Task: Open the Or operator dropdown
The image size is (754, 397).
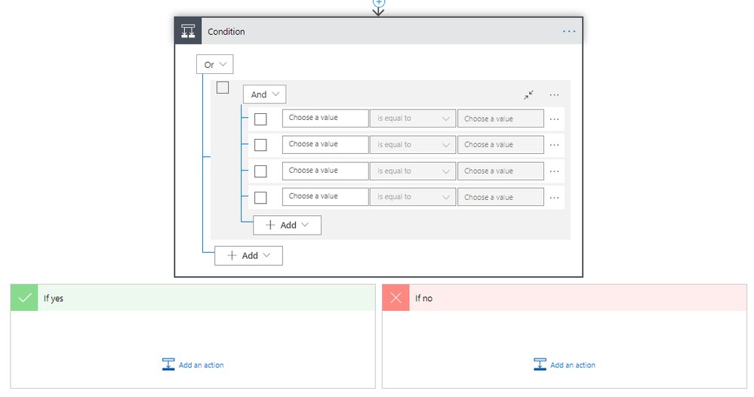Action: tap(215, 64)
